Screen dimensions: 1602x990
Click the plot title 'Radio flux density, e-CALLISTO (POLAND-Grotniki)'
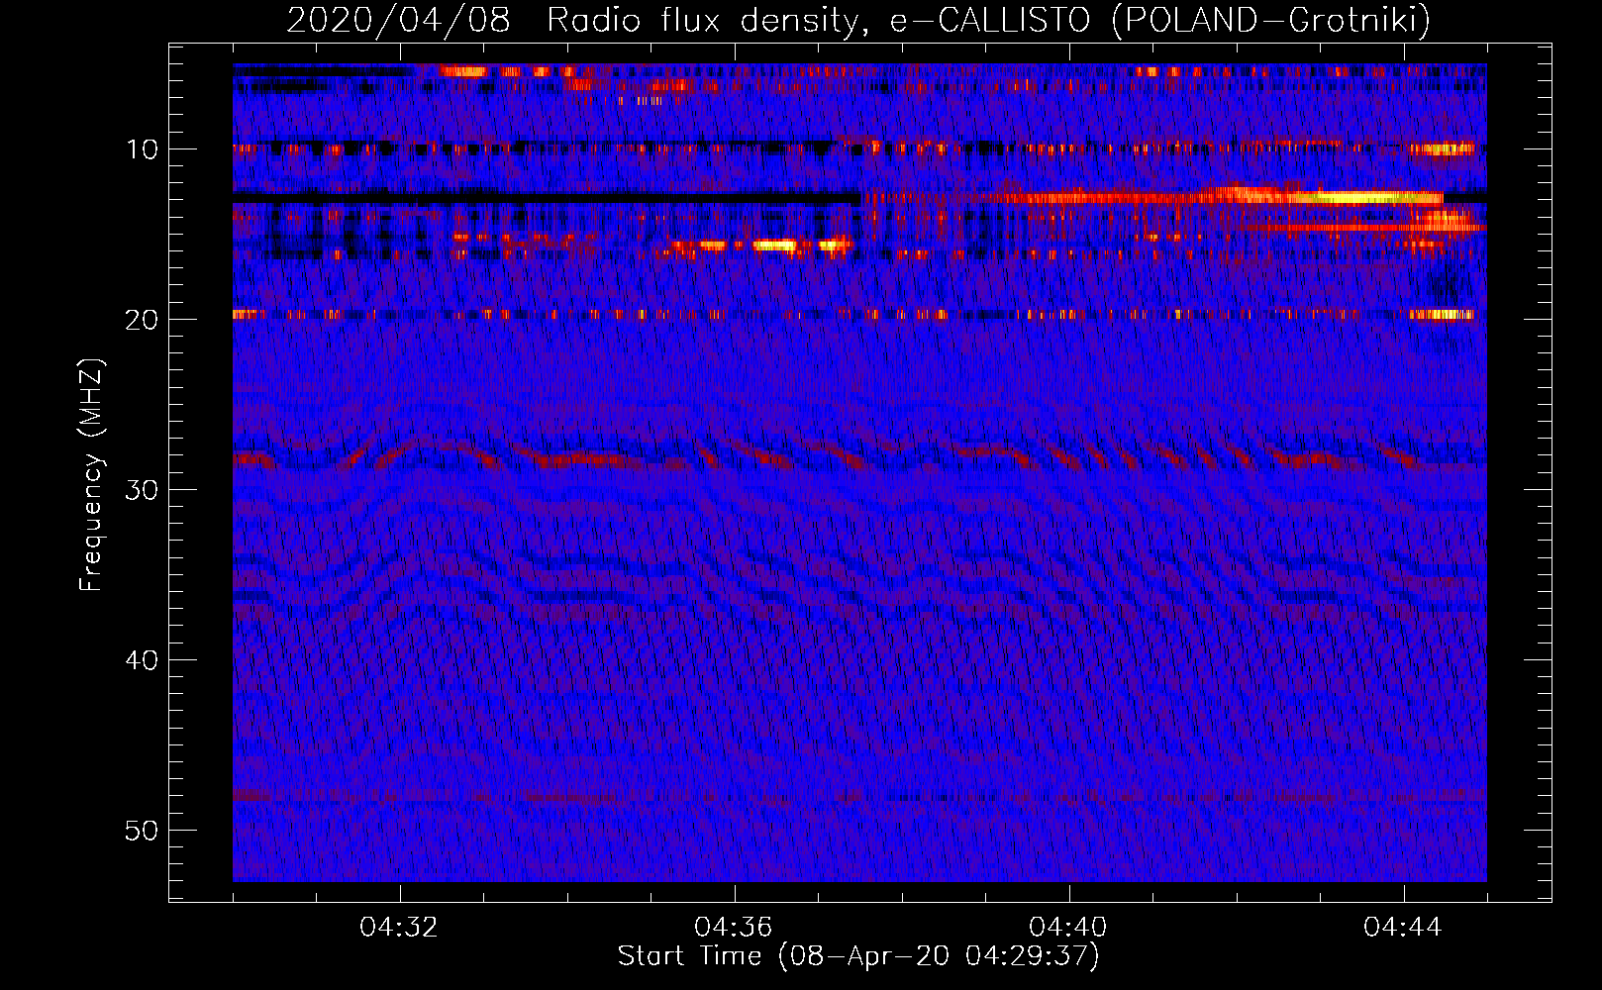[988, 20]
